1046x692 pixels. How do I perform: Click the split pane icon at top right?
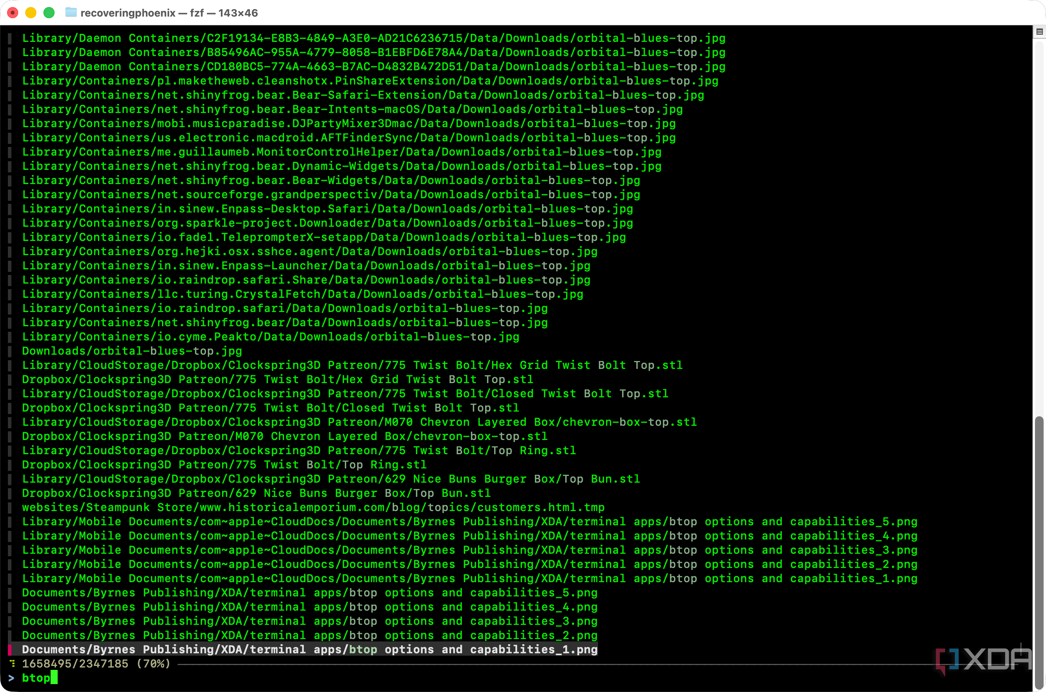pos(1039,32)
